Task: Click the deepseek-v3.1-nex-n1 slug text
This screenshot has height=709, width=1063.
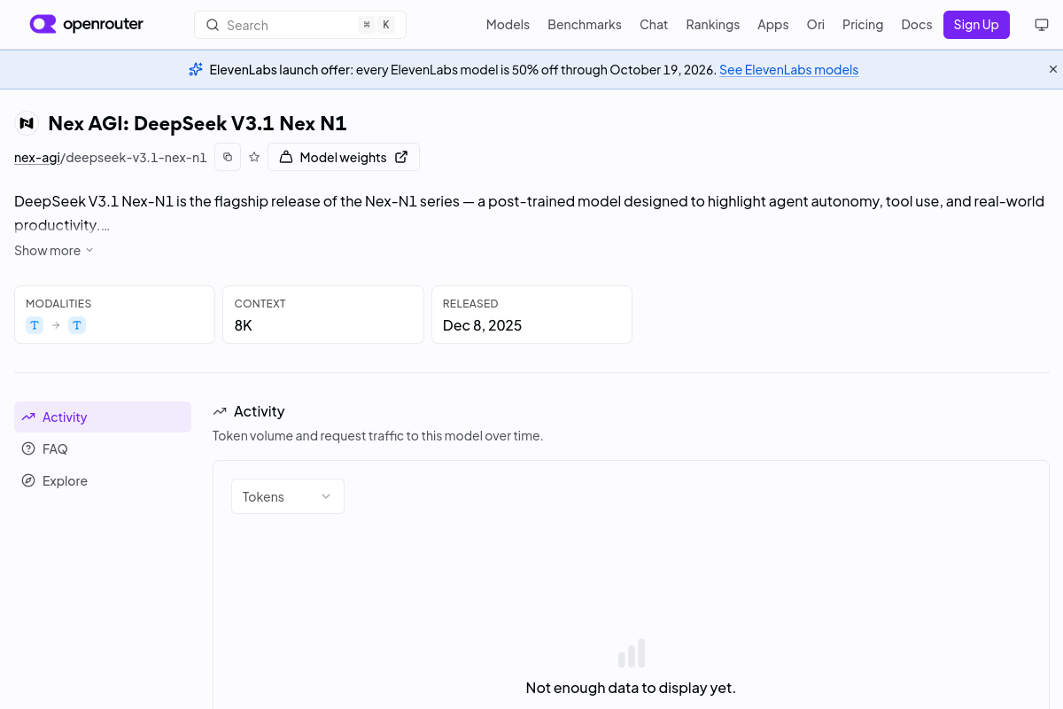Action: pyautogui.click(x=136, y=158)
